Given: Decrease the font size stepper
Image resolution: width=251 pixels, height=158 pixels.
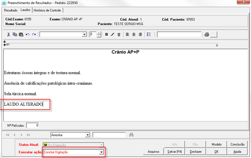Looking at the screenshot, I should (x=99, y=36).
